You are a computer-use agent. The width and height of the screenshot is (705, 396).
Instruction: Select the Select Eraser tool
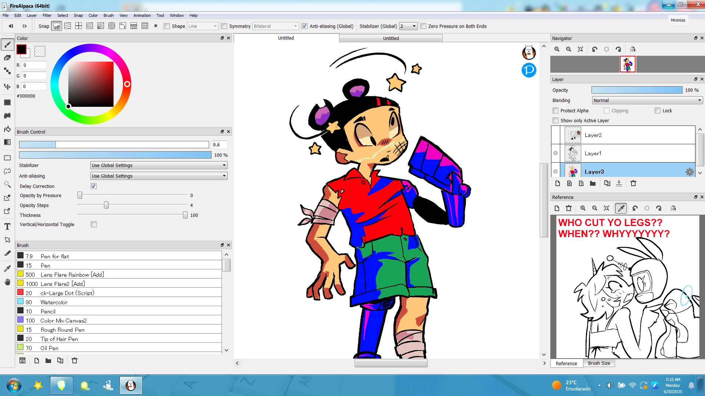click(x=7, y=211)
